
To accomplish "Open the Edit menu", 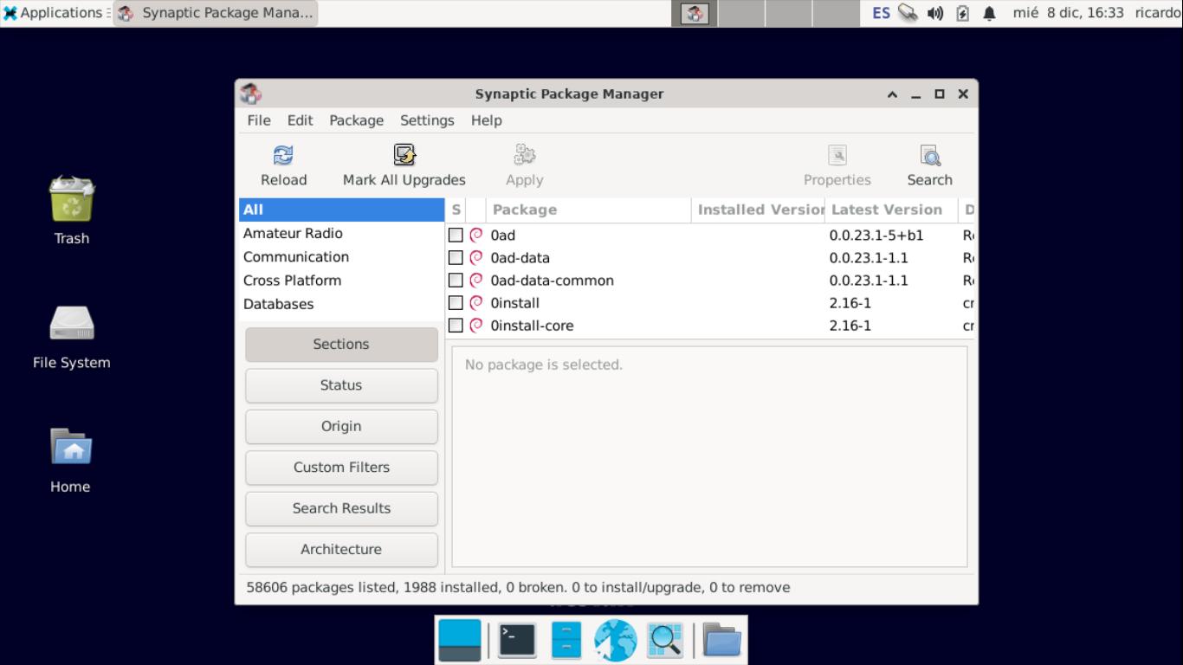I will coord(301,120).
